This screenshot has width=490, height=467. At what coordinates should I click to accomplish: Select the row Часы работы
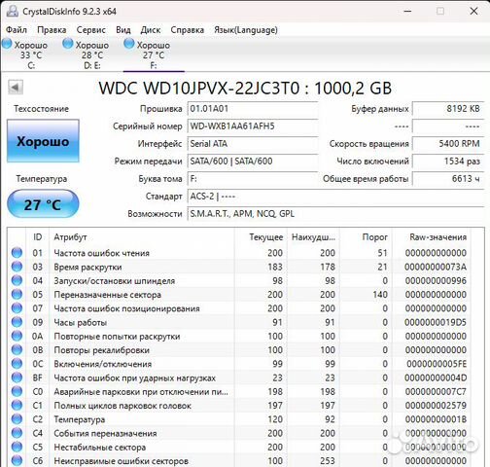(x=239, y=322)
